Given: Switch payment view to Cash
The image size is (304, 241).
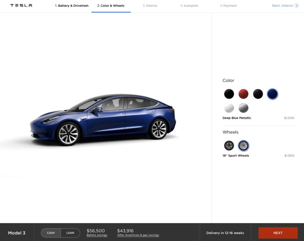Looking at the screenshot, I should [51, 233].
